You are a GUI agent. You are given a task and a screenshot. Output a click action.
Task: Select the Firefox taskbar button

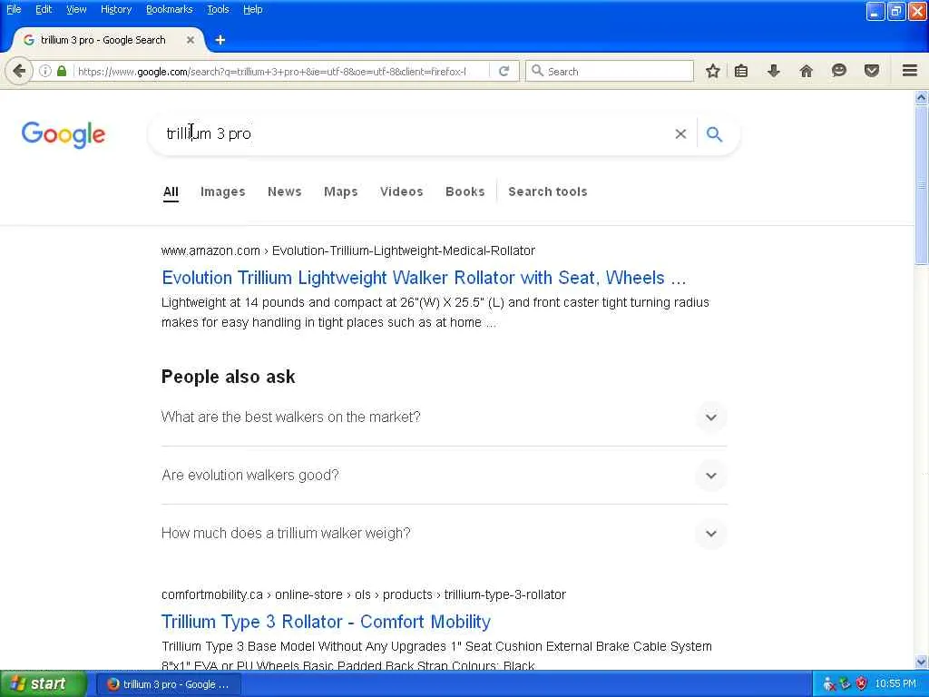[x=168, y=684]
